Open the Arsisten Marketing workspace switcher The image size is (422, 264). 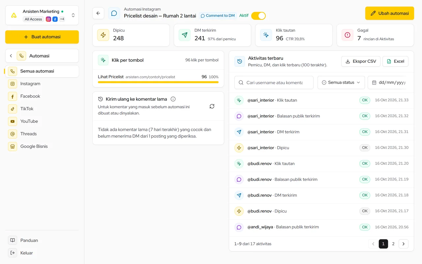click(x=42, y=15)
